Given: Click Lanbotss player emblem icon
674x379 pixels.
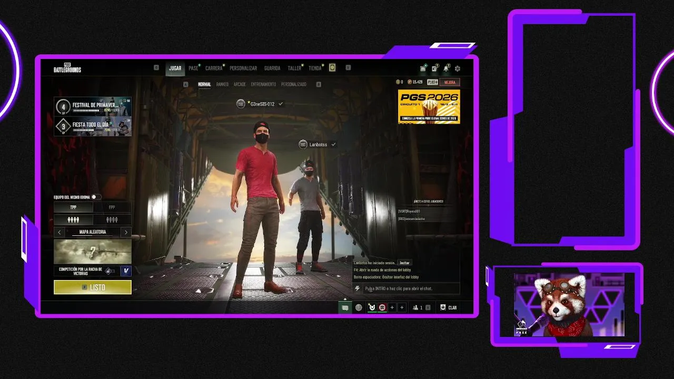Looking at the screenshot, I should tap(303, 144).
